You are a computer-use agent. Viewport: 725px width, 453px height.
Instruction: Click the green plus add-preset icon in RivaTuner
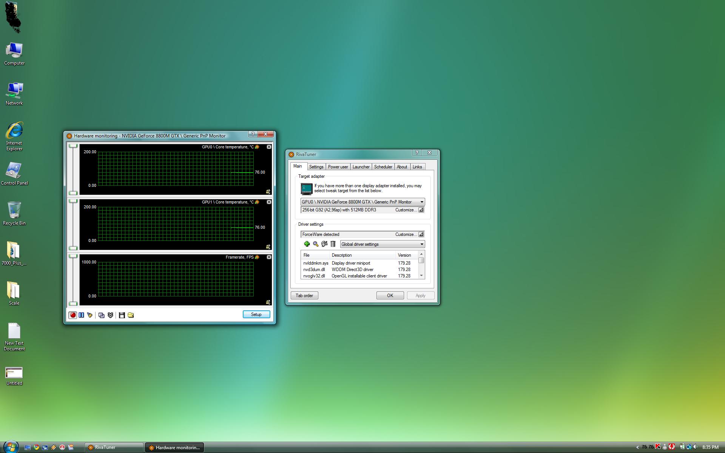click(x=307, y=244)
